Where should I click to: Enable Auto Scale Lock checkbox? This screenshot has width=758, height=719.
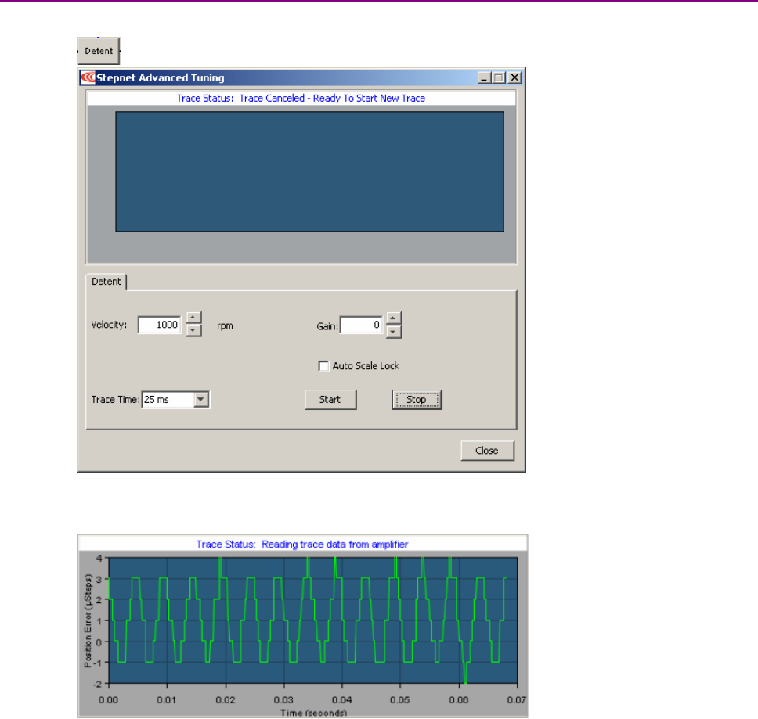[323, 366]
